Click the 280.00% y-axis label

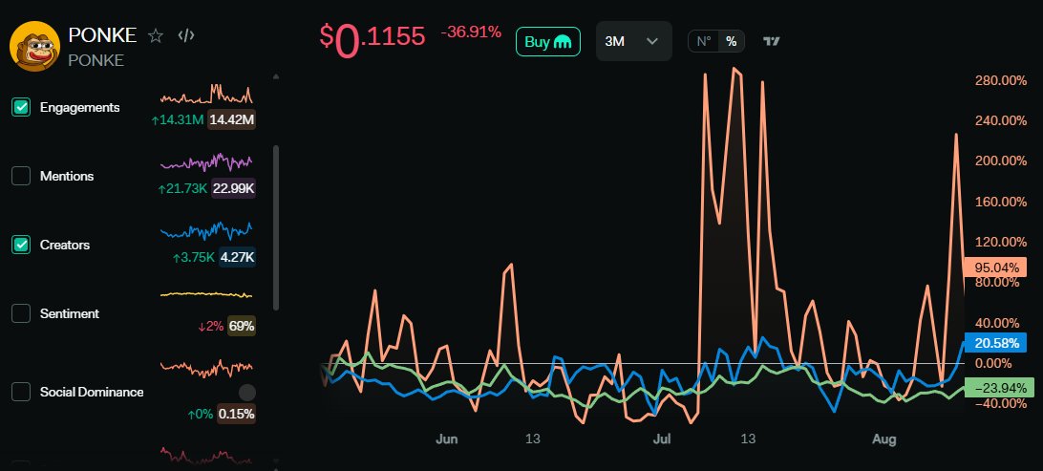coord(1001,80)
